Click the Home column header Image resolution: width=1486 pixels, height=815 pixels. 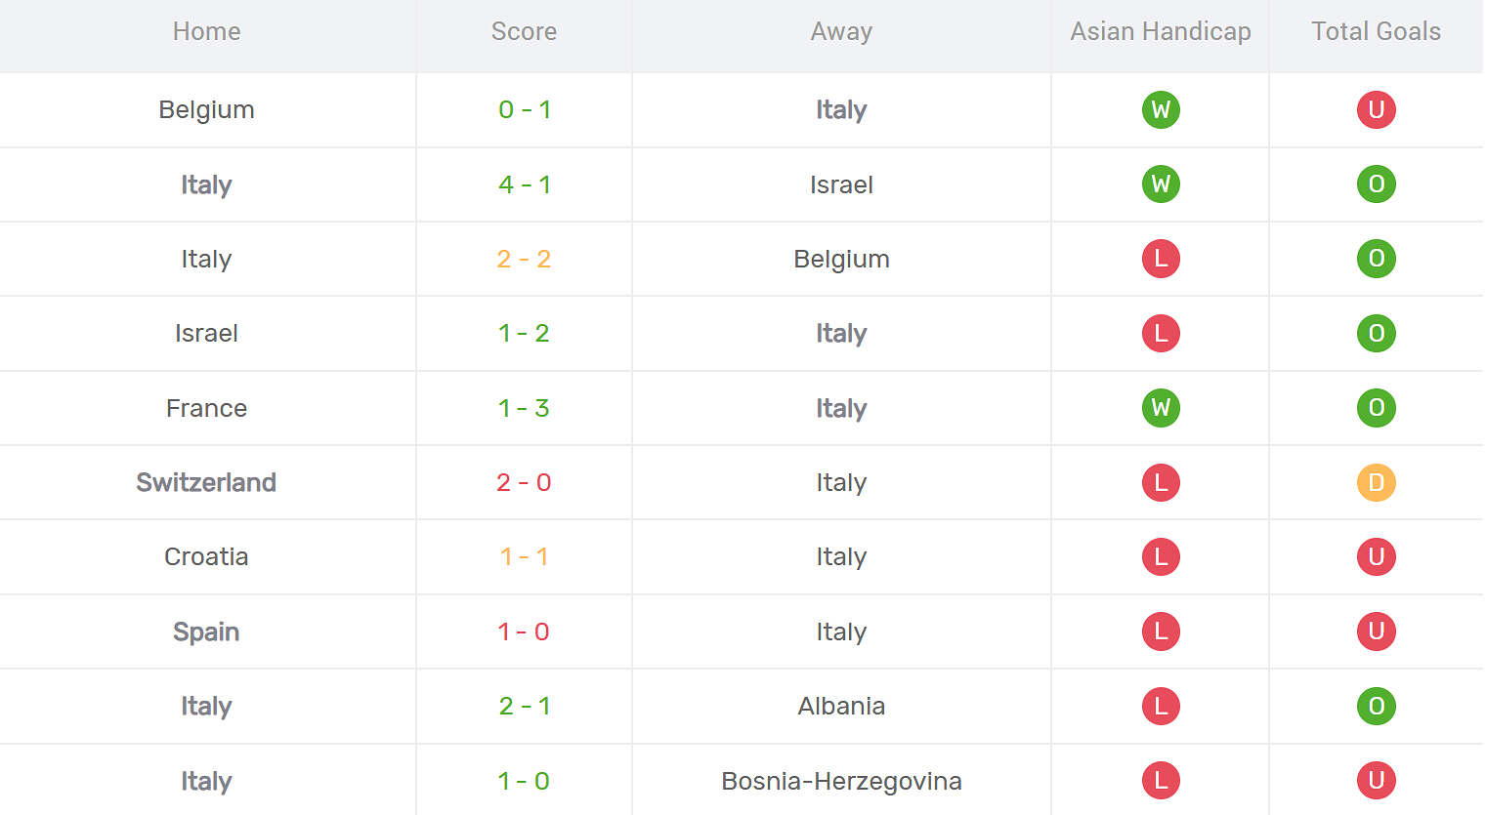[206, 32]
